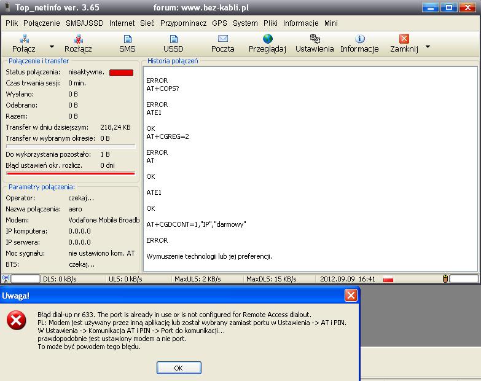Open the Połączenie menu

(x=41, y=23)
